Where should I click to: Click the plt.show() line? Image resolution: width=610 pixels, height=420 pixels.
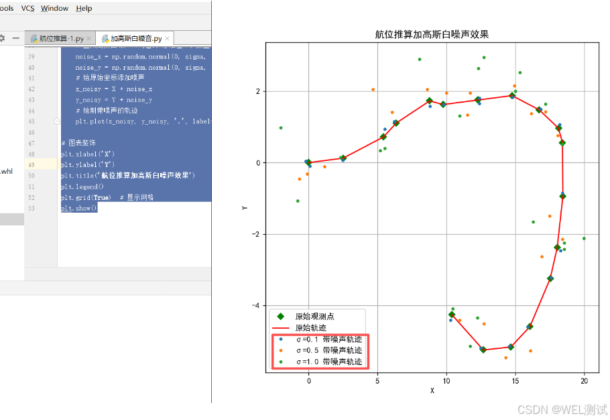pos(78,208)
